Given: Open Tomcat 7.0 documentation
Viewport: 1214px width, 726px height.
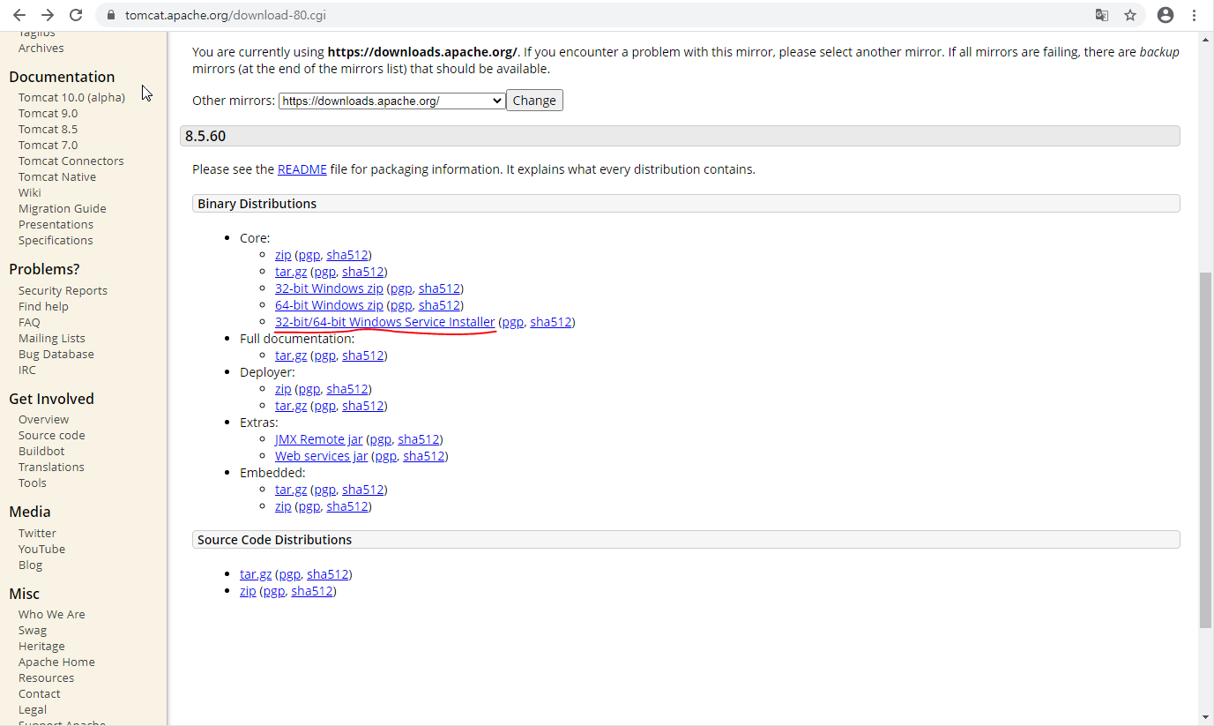Looking at the screenshot, I should (48, 145).
